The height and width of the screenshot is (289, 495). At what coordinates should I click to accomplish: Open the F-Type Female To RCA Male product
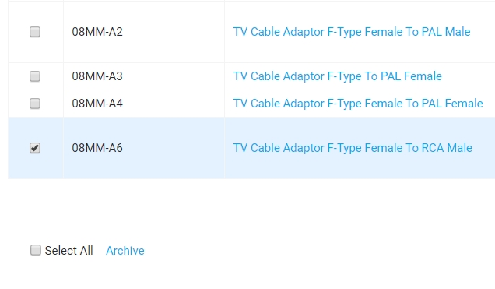pyautogui.click(x=353, y=148)
